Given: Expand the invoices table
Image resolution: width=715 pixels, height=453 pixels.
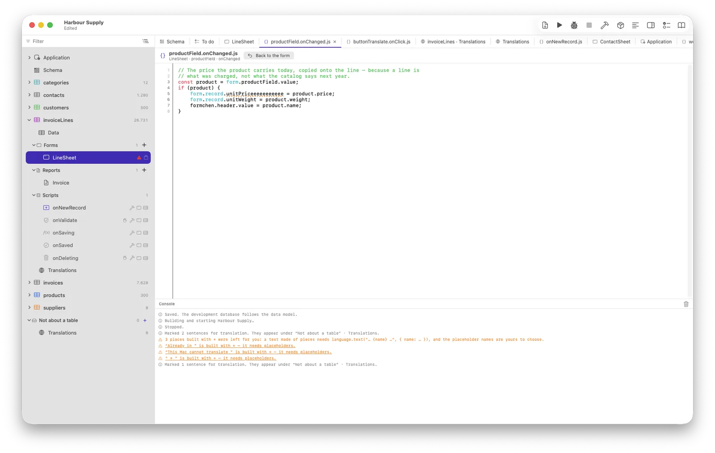Looking at the screenshot, I should pyautogui.click(x=29, y=283).
